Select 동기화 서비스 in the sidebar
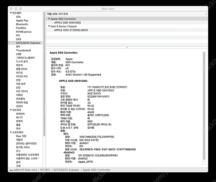 point(23,147)
